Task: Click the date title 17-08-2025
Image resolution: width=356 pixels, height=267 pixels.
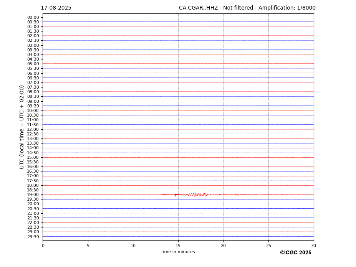Action: (56, 8)
